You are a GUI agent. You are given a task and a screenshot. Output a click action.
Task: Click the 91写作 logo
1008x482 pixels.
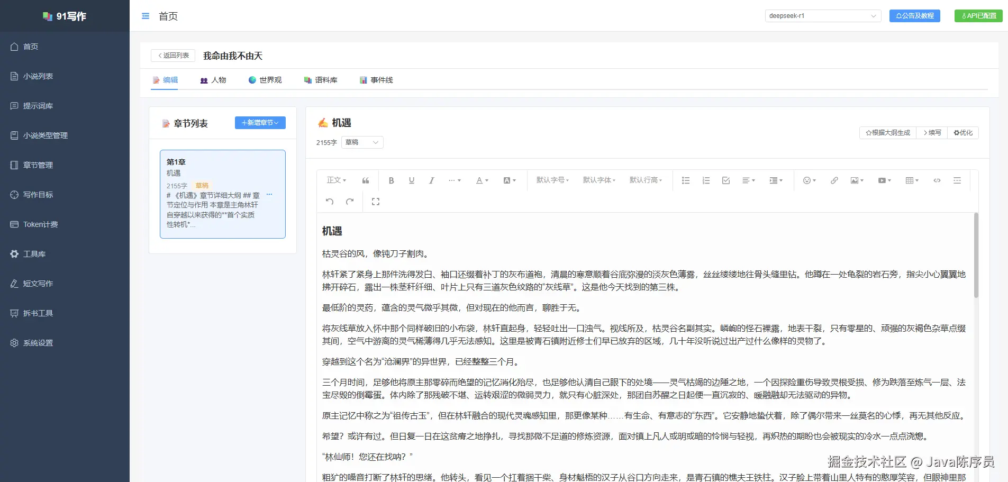click(65, 16)
